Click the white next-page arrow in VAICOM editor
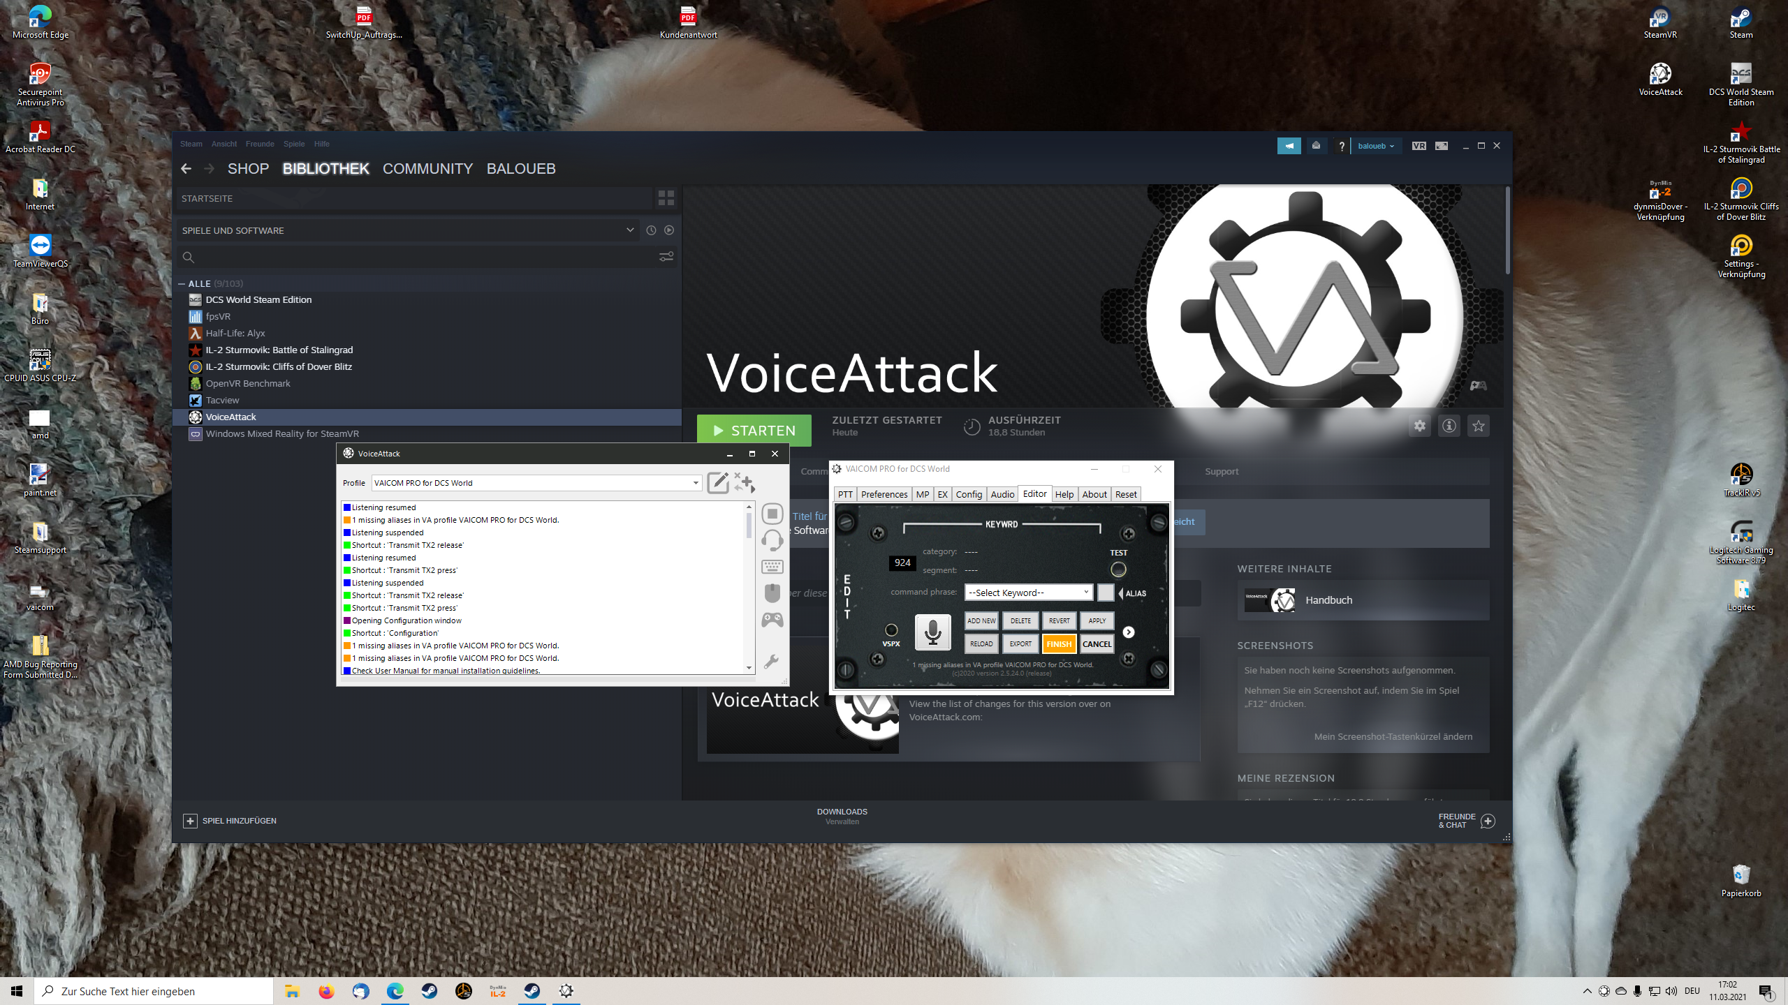1788x1005 pixels. point(1129,632)
